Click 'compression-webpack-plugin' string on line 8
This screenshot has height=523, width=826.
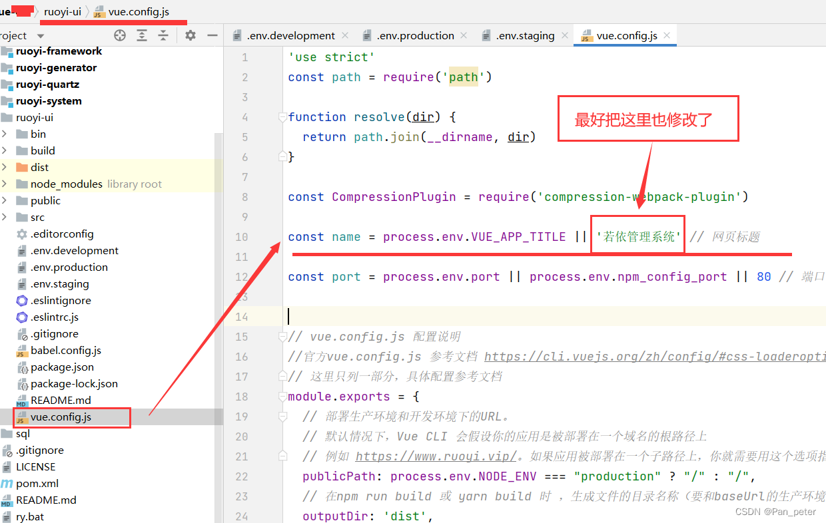pyautogui.click(x=639, y=196)
